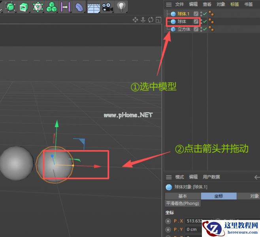The image size is (260, 237).
Task: Open the 编辑 menu in object manager
Action: (x=193, y=4)
